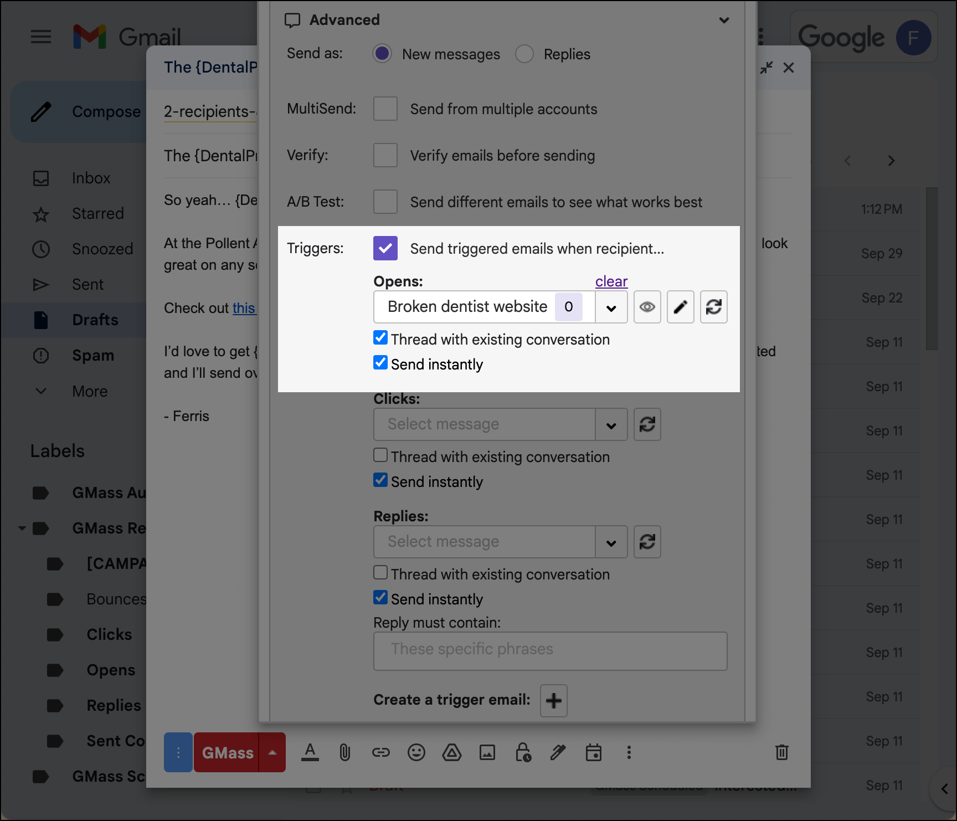Check Thread with existing conversation under Replies
Viewport: 957px width, 821px height.
tap(380, 572)
